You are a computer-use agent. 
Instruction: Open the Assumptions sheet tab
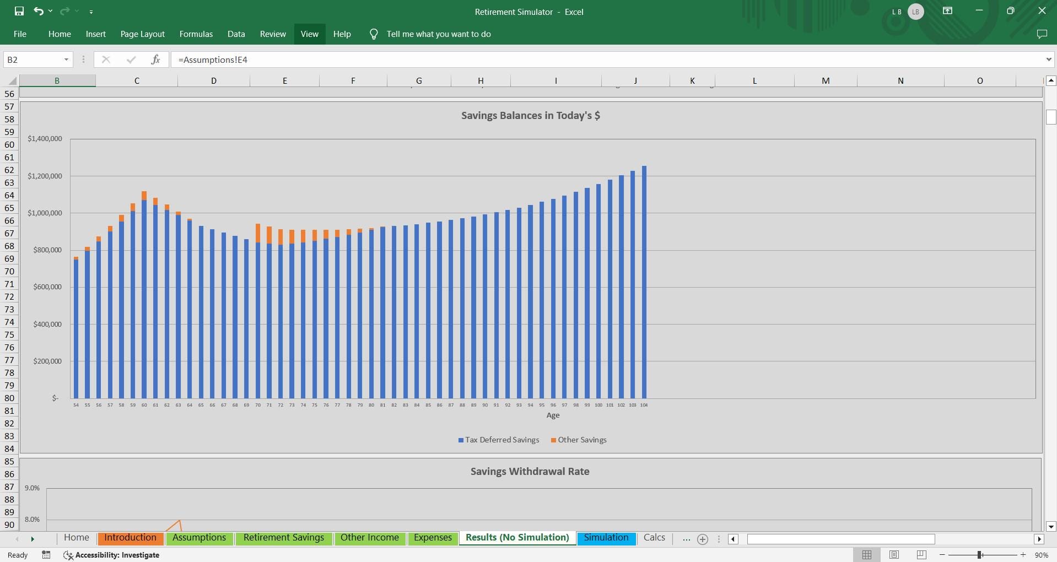point(199,538)
